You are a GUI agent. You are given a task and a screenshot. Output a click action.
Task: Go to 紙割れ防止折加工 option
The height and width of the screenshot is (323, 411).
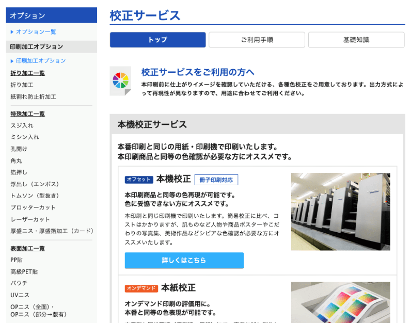tap(34, 96)
